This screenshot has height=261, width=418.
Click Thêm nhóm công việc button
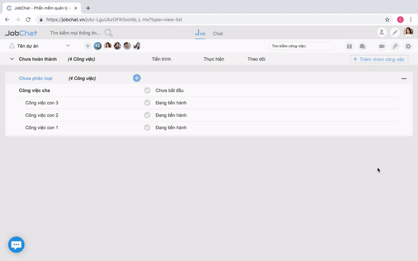pos(380,59)
